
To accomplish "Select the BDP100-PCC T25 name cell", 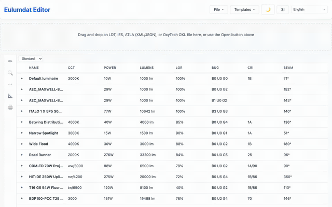I will pyautogui.click(x=46, y=199).
